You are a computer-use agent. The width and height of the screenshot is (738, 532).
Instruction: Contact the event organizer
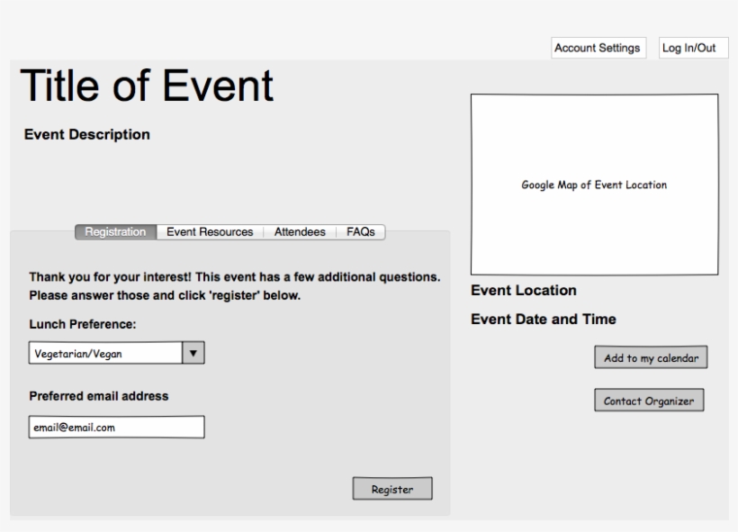tap(650, 400)
